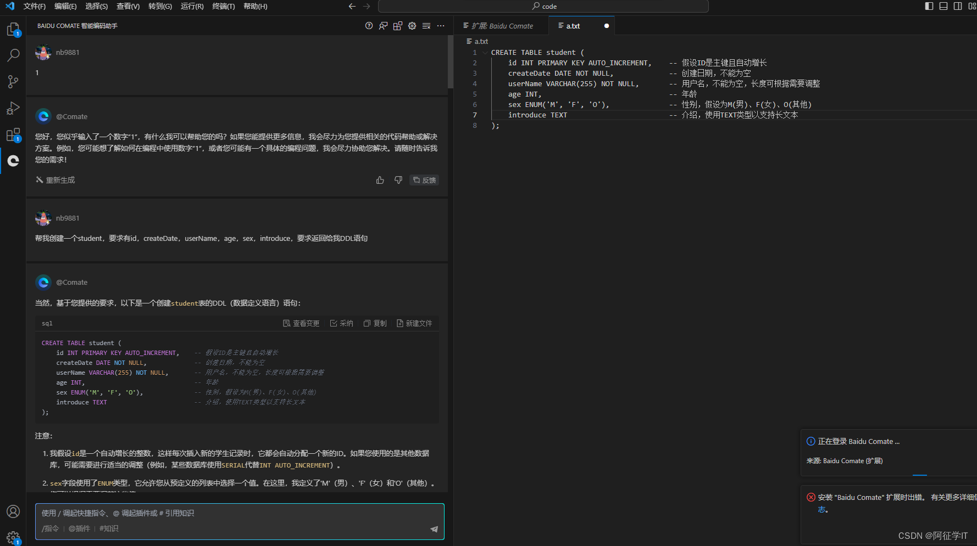Go forward with the navigation arrow
Viewport: 977px width, 546px height.
pyautogui.click(x=367, y=6)
